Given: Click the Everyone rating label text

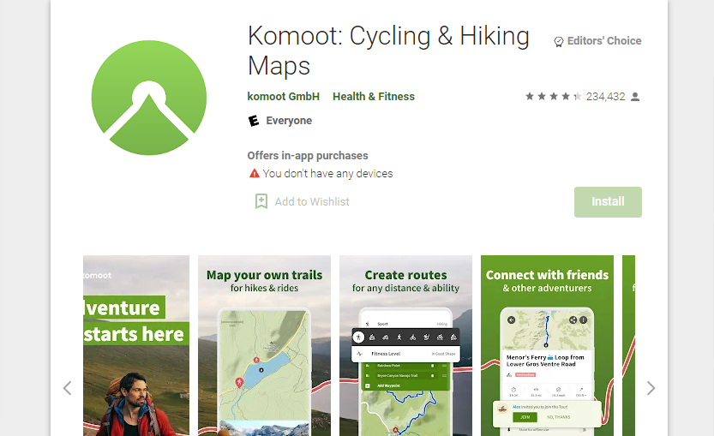Looking at the screenshot, I should 289,121.
